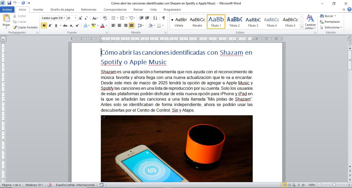The width and height of the screenshot is (352, 188).
Task: Switch to the Correspondencia tab
Action: (115, 10)
